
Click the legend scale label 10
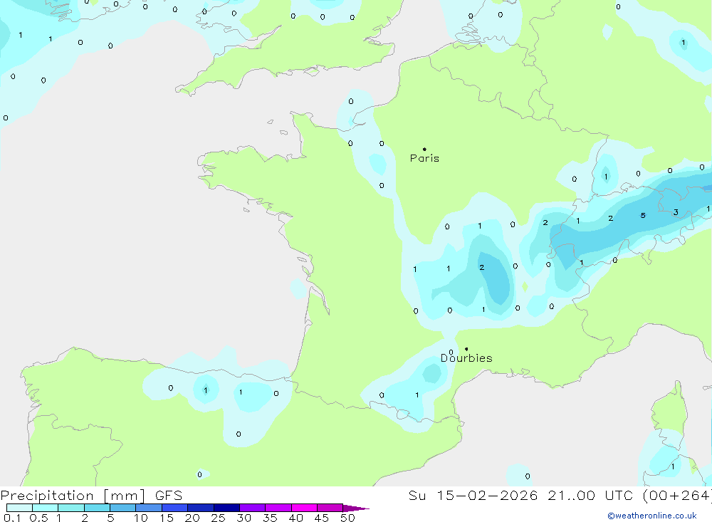[141, 518]
